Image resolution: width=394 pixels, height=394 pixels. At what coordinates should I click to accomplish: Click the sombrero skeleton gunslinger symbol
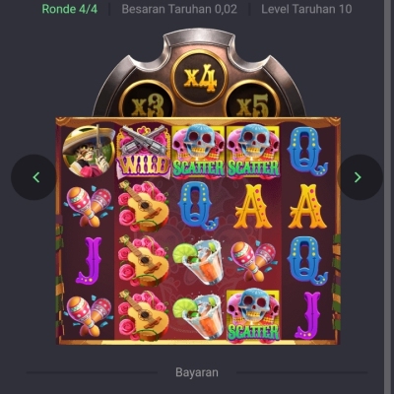pos(89,152)
